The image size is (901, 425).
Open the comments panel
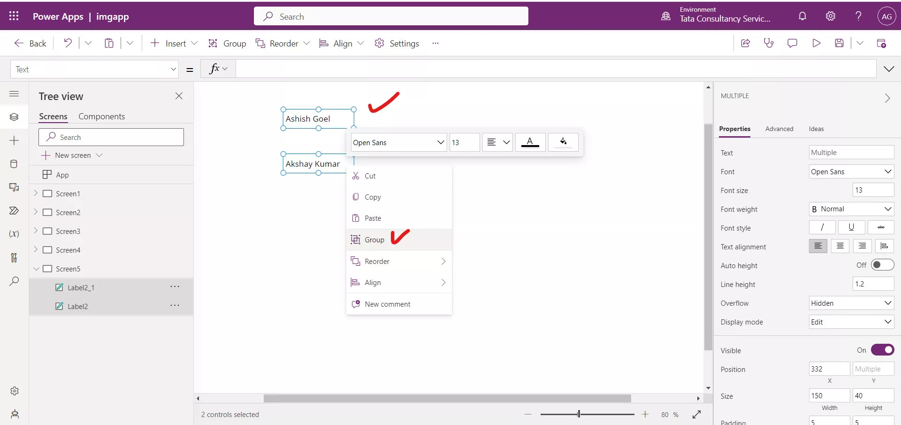point(792,43)
